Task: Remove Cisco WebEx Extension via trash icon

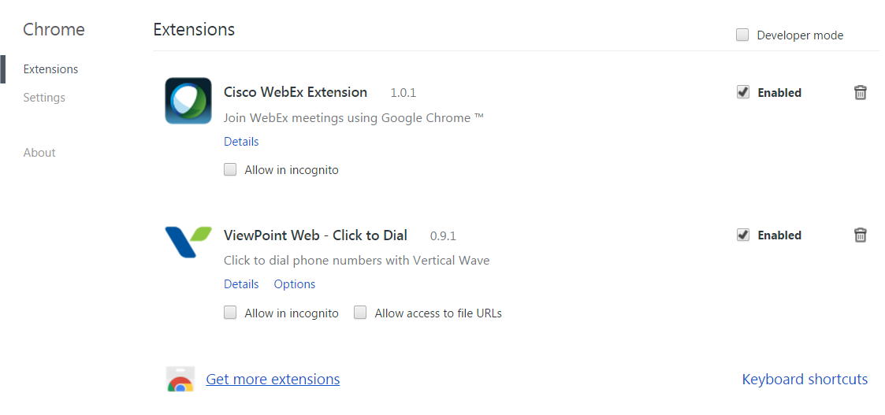Action: tap(861, 93)
